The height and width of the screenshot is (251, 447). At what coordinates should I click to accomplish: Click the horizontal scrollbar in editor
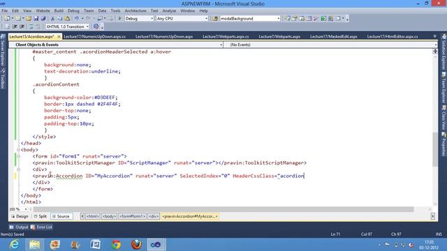(x=223, y=209)
